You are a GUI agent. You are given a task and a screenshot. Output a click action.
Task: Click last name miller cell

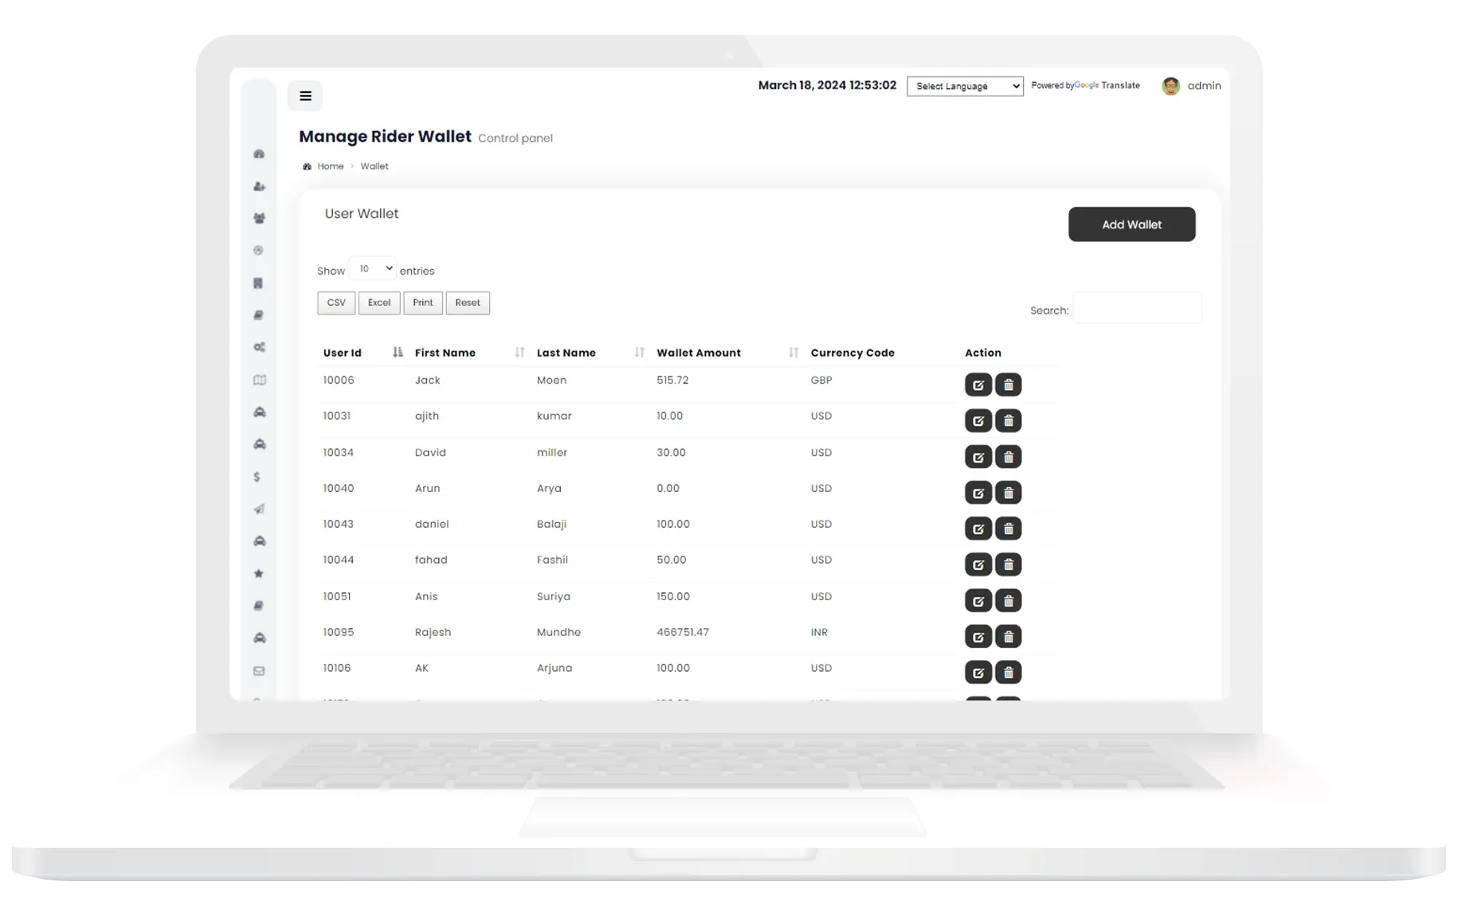click(552, 453)
